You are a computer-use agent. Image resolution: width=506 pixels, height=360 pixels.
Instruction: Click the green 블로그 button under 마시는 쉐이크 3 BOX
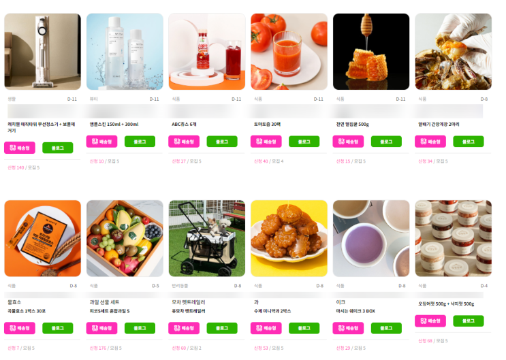(x=386, y=328)
